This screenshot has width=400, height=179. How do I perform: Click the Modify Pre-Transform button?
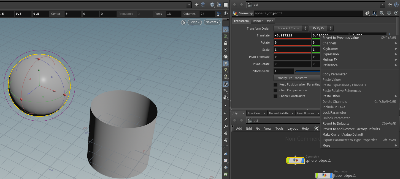(x=292, y=78)
